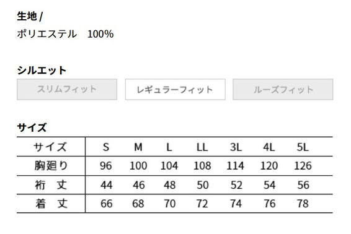
Task: Click the 着丈 row label
Action: pyautogui.click(x=51, y=204)
